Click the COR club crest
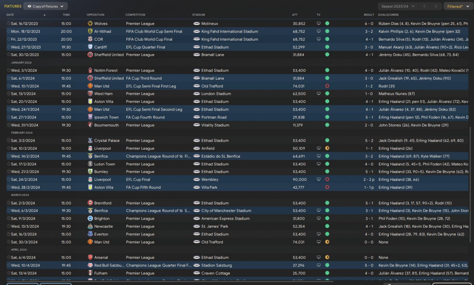Screen dimensions: 474x285 pyautogui.click(x=90, y=39)
